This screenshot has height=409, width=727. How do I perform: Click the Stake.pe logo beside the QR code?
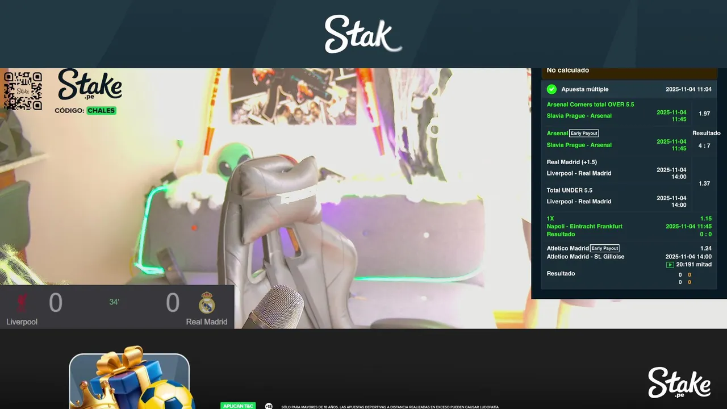(90, 85)
